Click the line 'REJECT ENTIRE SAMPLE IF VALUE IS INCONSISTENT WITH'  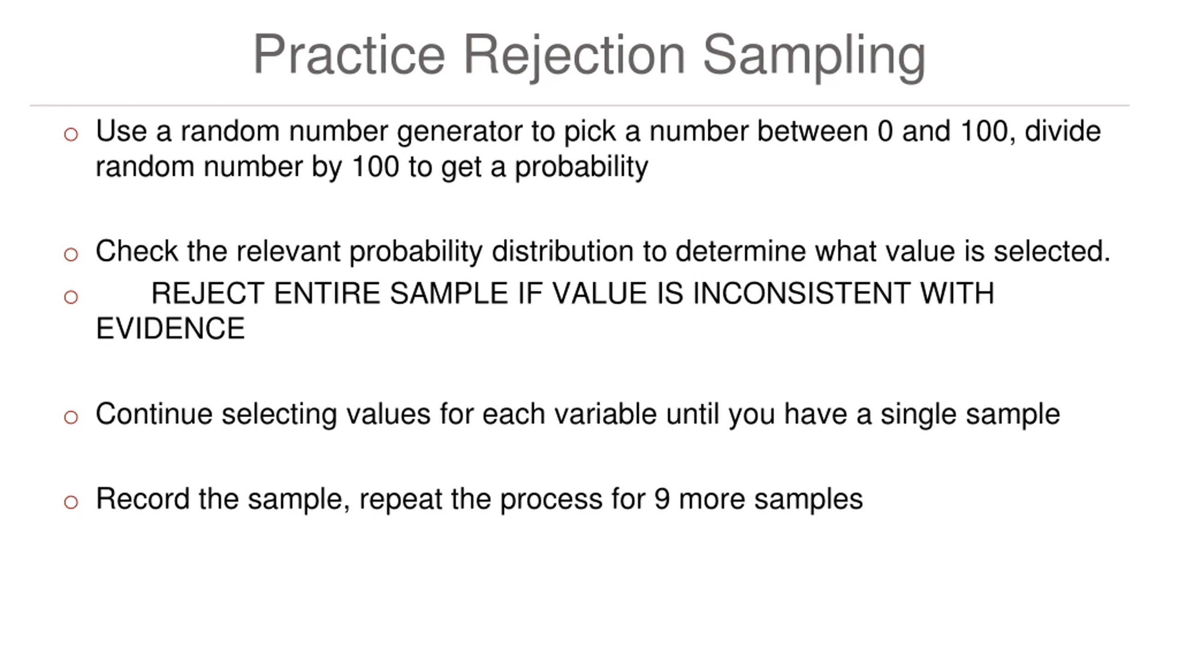[572, 294]
